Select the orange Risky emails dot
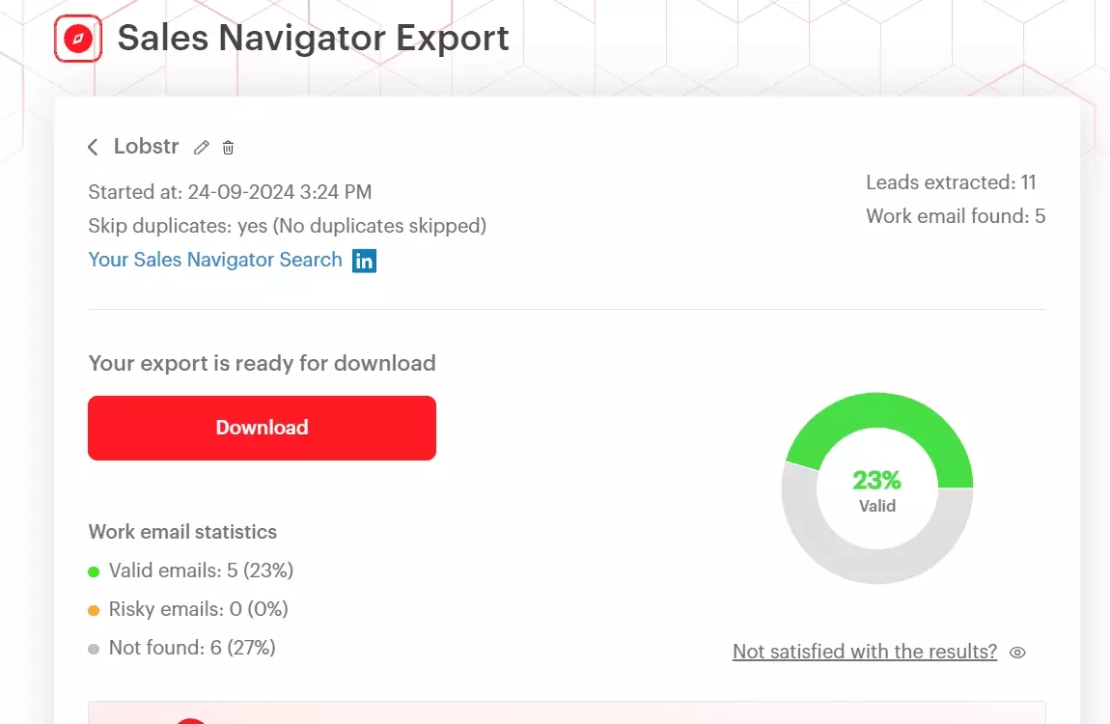 (x=94, y=609)
